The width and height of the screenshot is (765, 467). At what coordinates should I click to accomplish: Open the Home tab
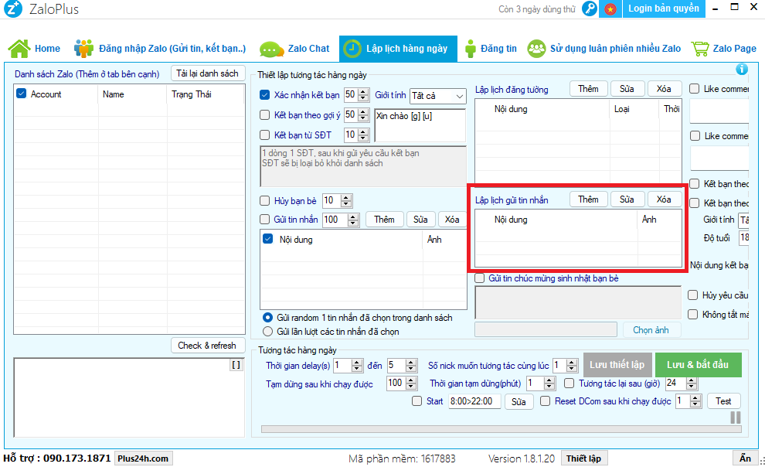(34, 48)
